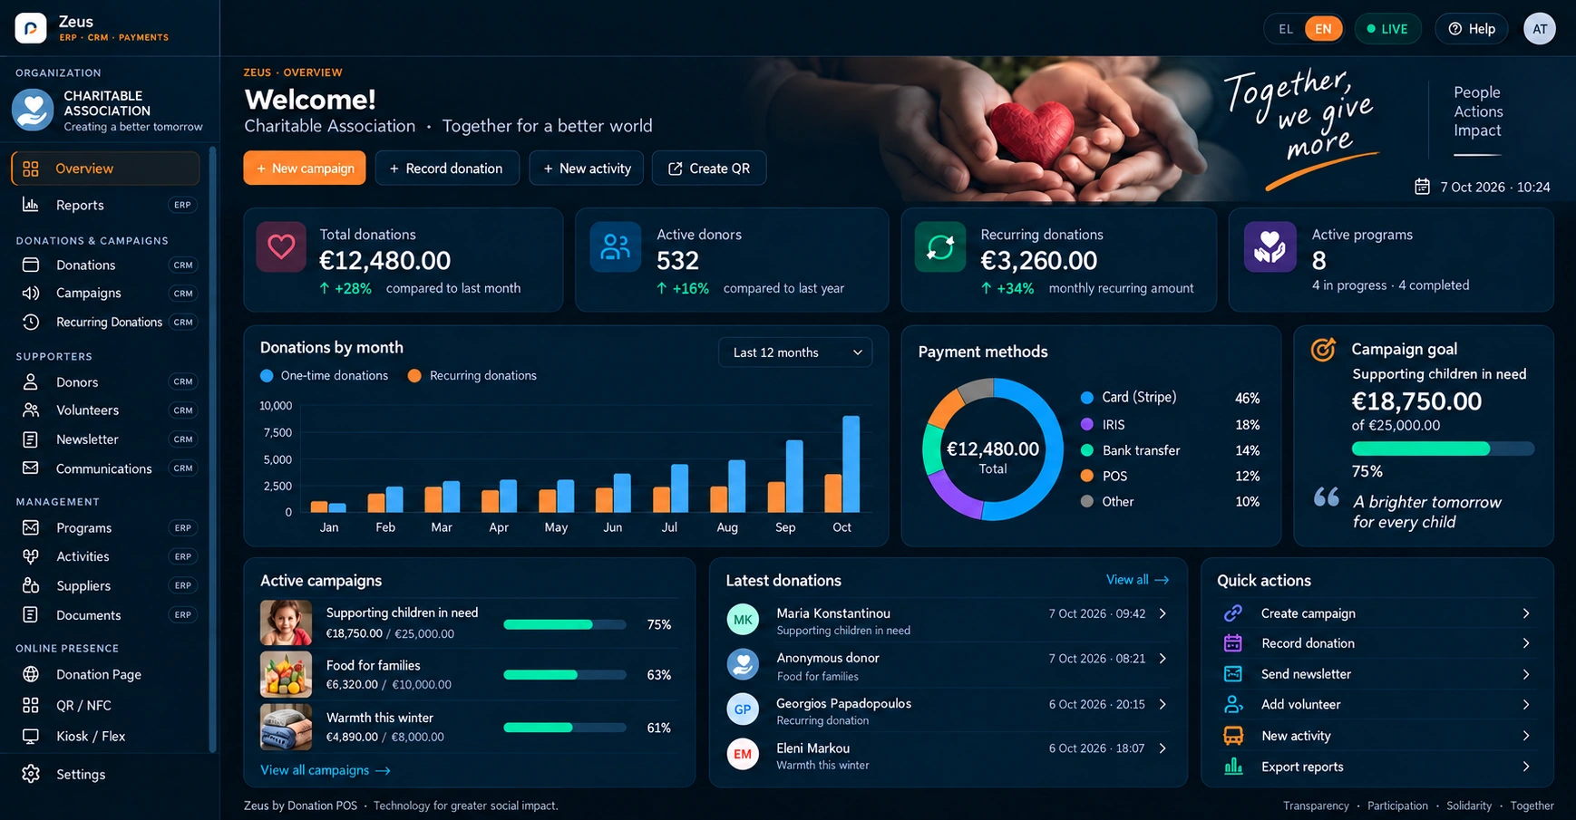Click the Send newsletter envelope icon

pyautogui.click(x=1233, y=674)
